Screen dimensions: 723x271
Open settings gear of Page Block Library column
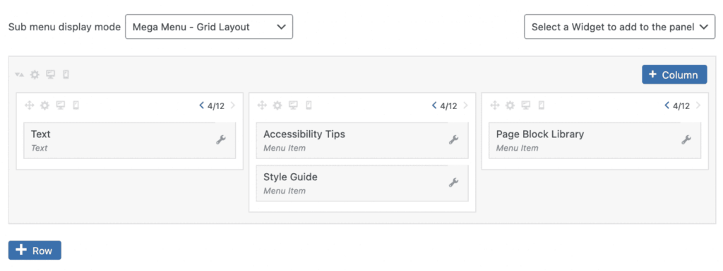click(x=510, y=106)
